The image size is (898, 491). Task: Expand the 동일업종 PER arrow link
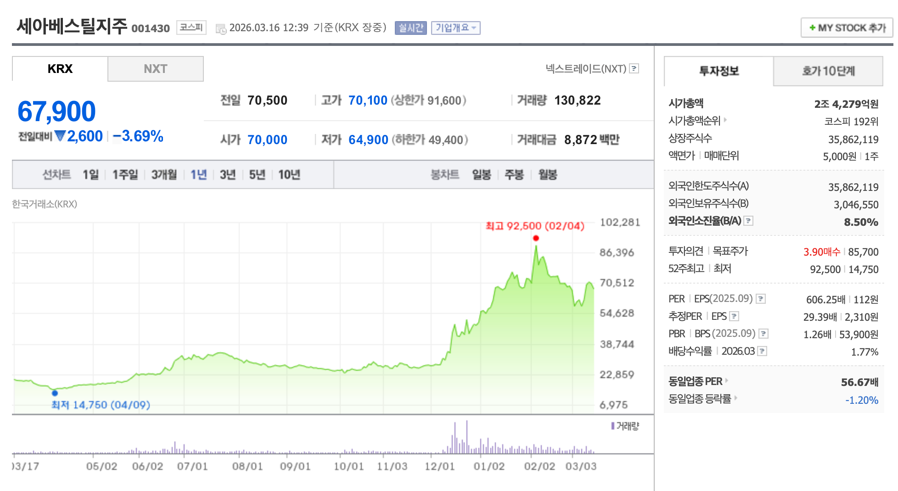point(727,381)
